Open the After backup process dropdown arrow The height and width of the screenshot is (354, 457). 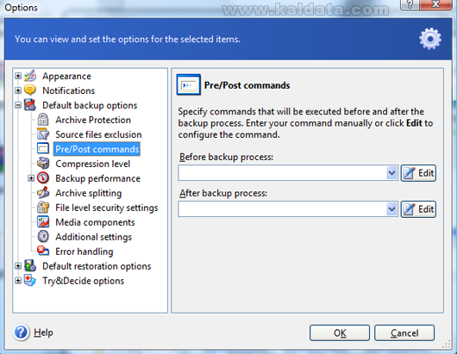tap(392, 209)
